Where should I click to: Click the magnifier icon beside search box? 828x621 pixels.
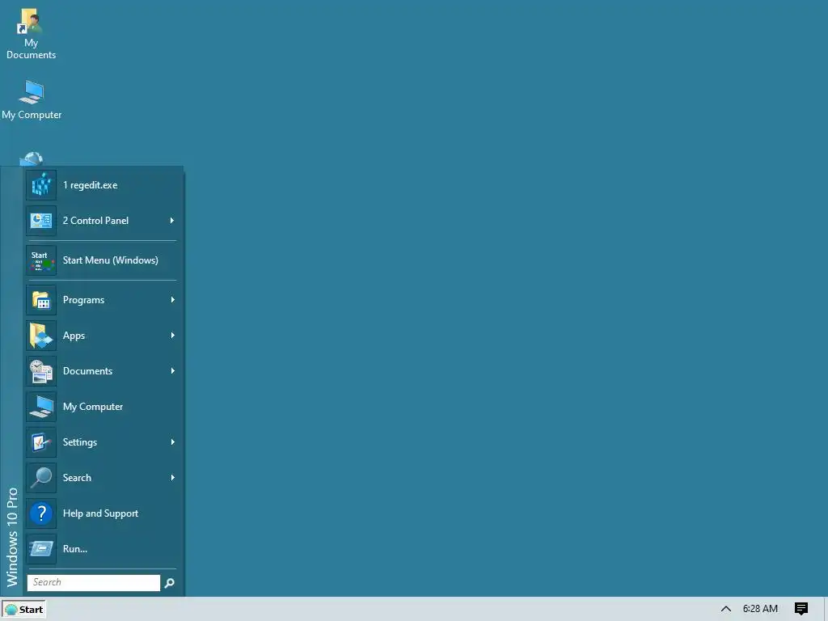pyautogui.click(x=170, y=583)
